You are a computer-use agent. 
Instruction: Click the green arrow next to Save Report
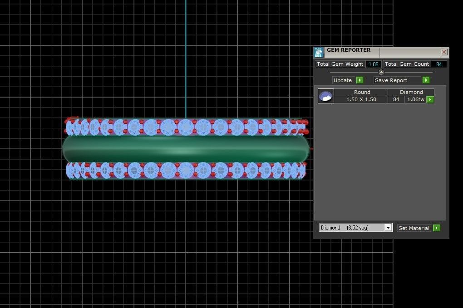(426, 80)
